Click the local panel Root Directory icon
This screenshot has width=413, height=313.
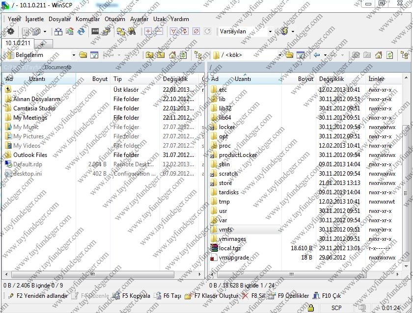click(161, 55)
